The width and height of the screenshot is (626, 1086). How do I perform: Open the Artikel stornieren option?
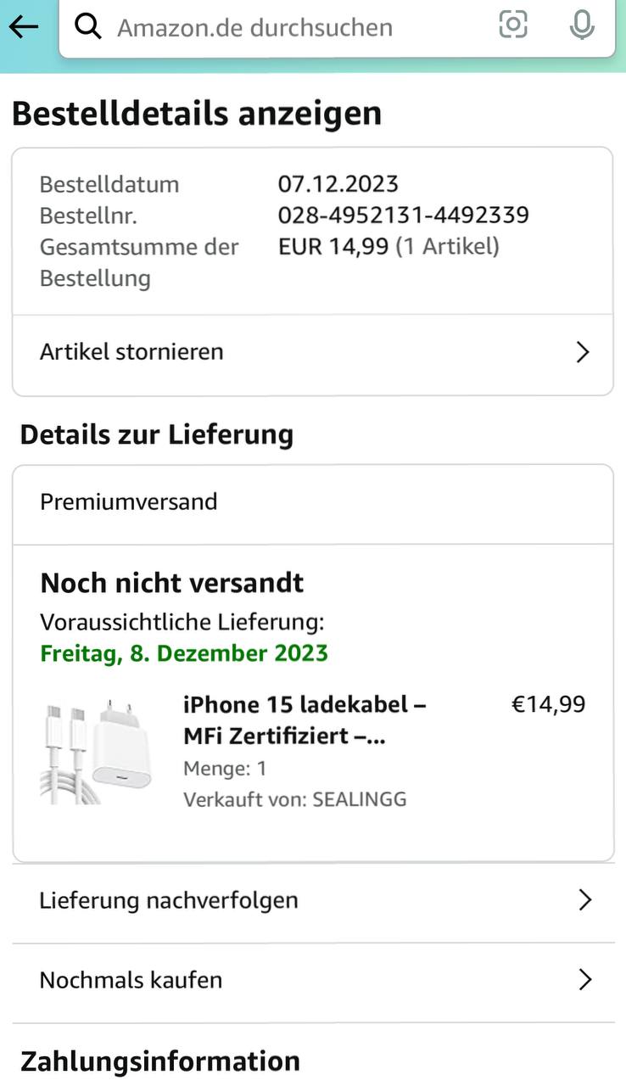(131, 351)
